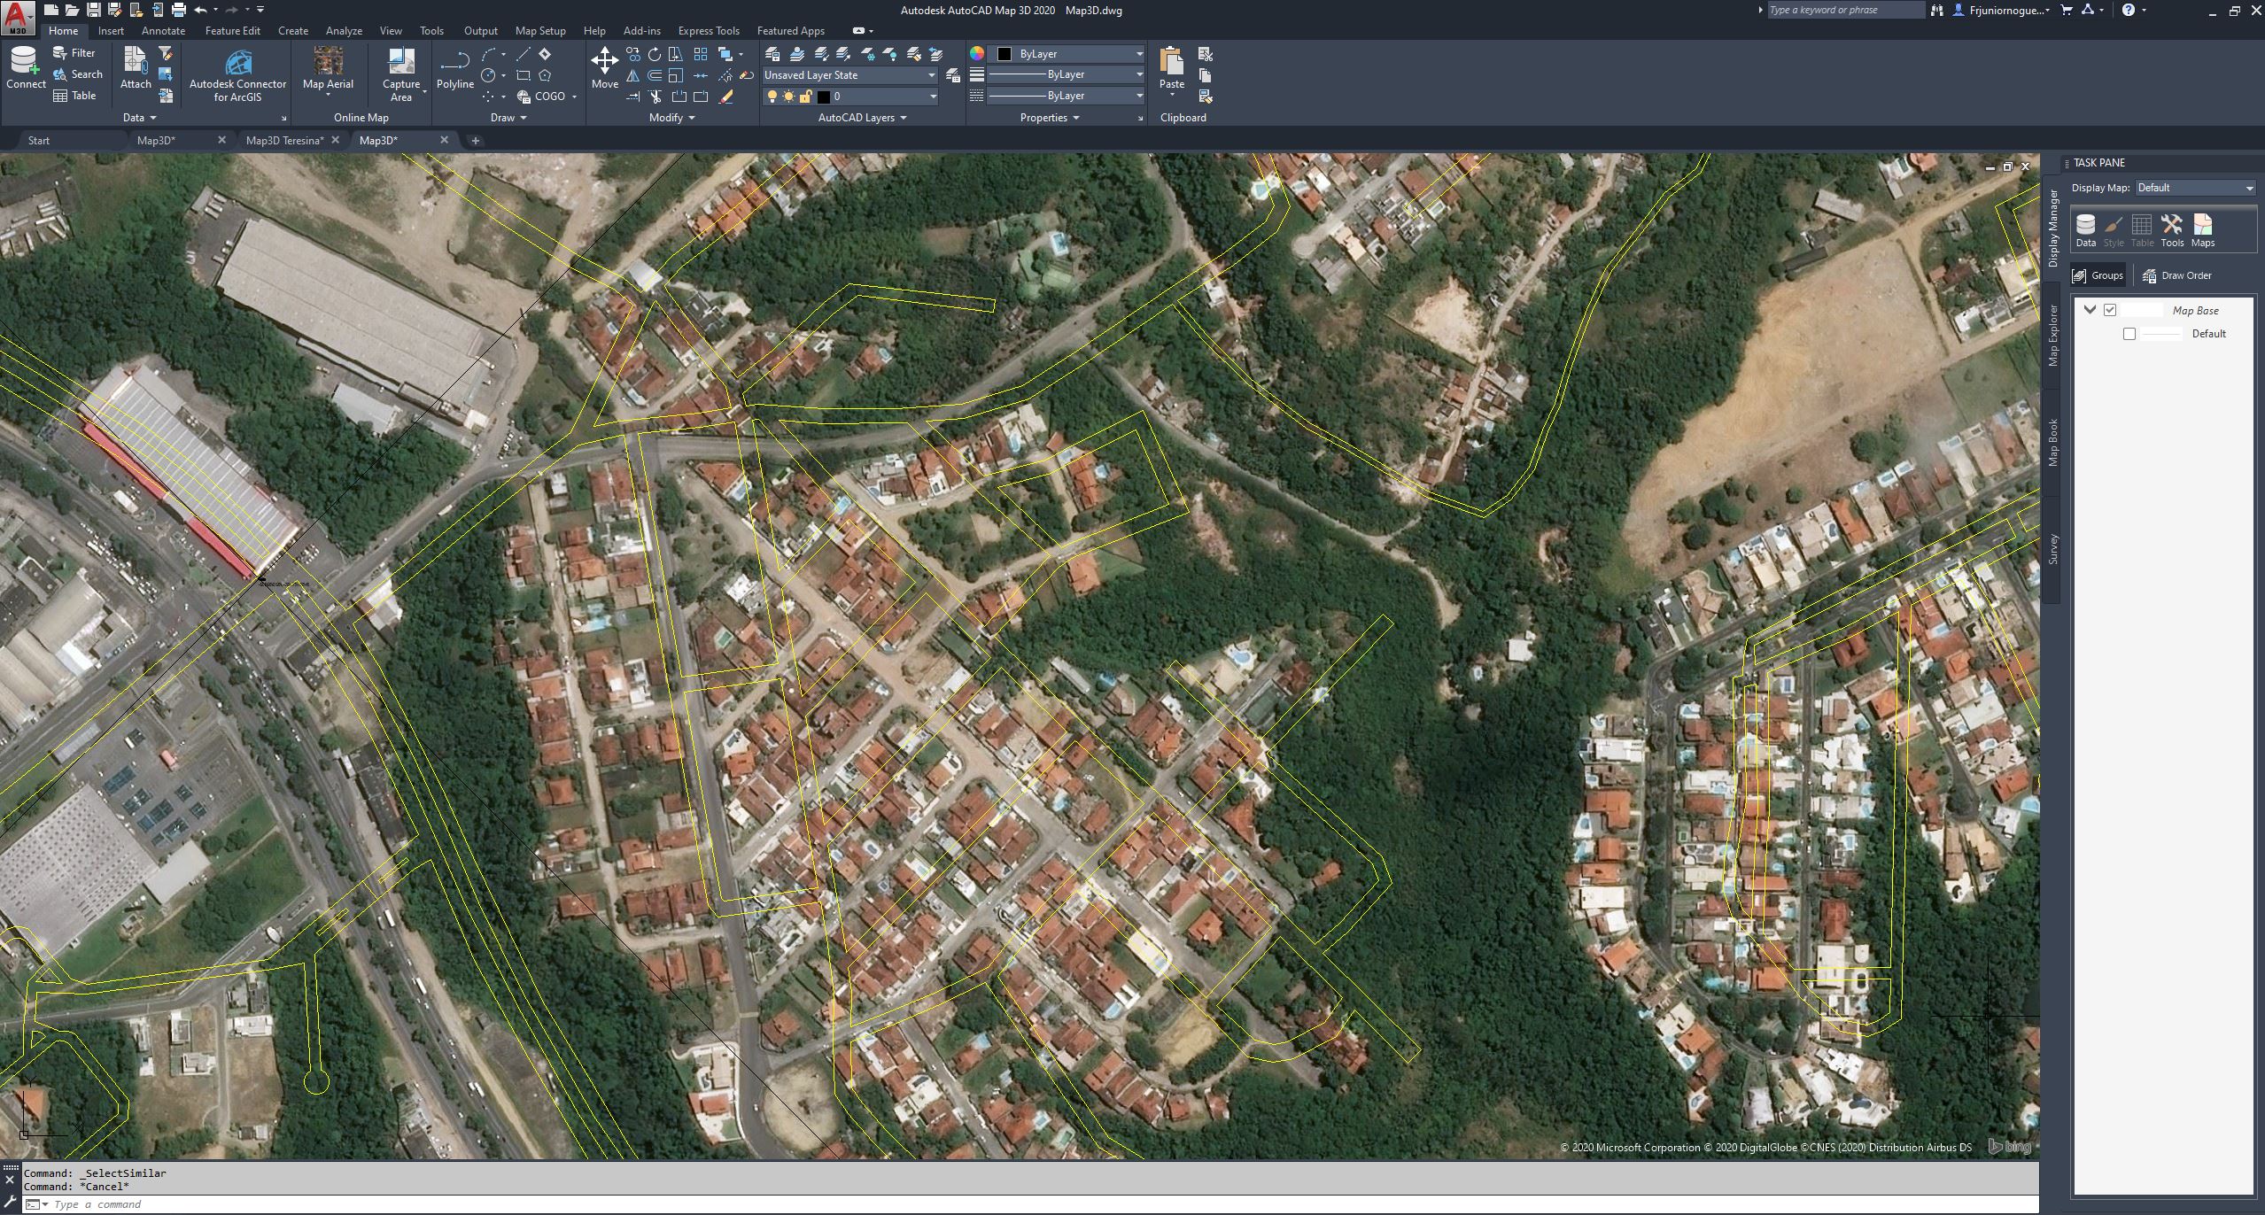The height and width of the screenshot is (1215, 2265).
Task: Open the Display Map dropdown
Action: point(2195,187)
